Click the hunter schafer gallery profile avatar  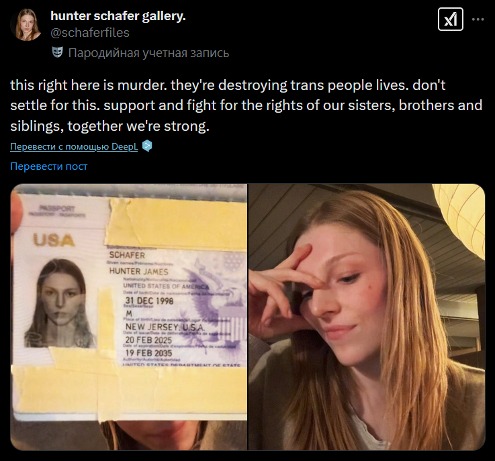click(x=27, y=25)
